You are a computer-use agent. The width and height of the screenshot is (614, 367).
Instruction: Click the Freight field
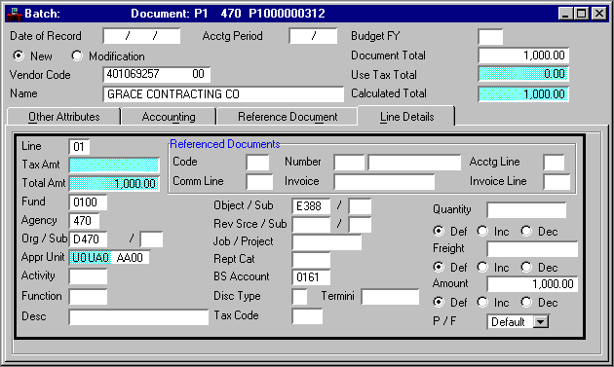(532, 249)
